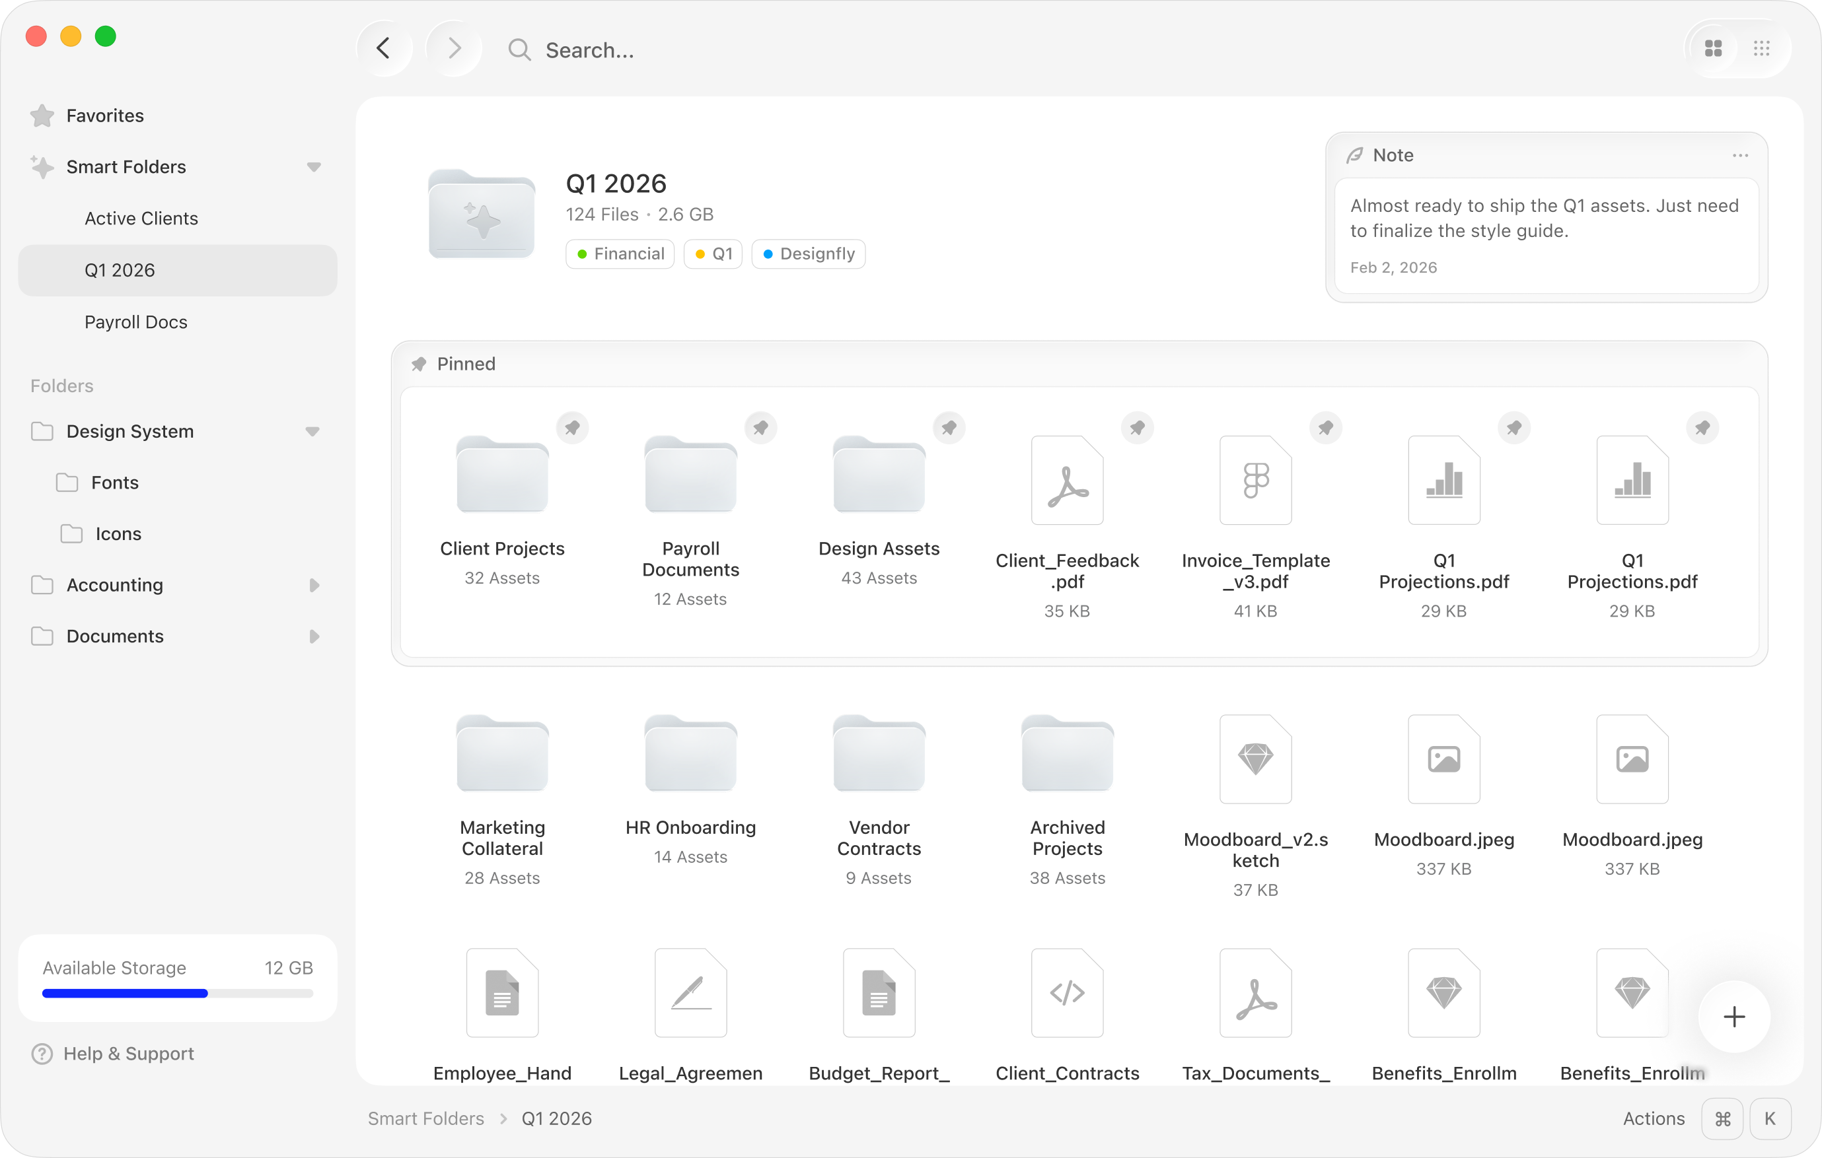The image size is (1822, 1158).
Task: Switch to small grid view icon
Action: (x=1761, y=49)
